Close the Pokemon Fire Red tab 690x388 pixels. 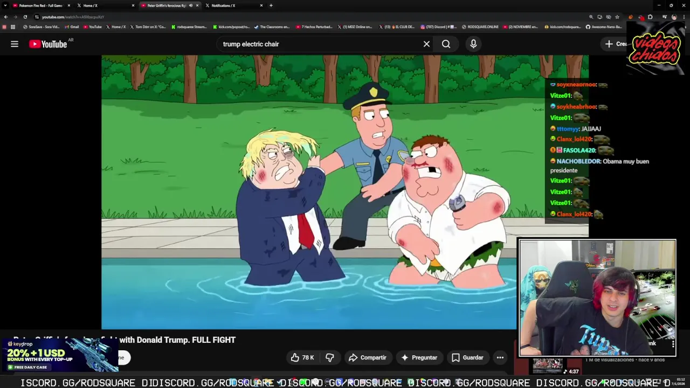69,5
